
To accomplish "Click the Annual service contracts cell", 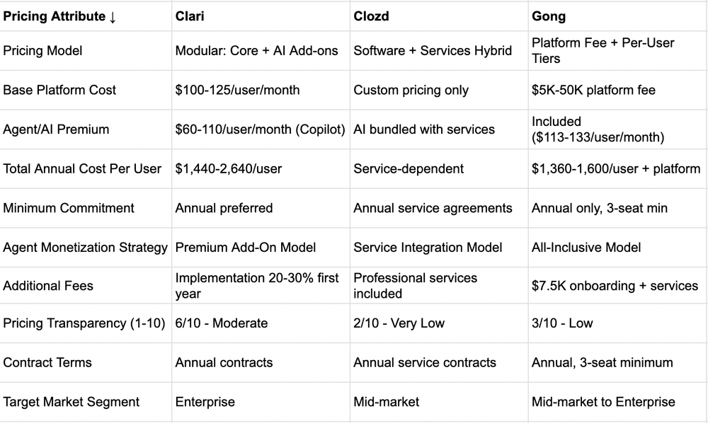I will pyautogui.click(x=439, y=363).
